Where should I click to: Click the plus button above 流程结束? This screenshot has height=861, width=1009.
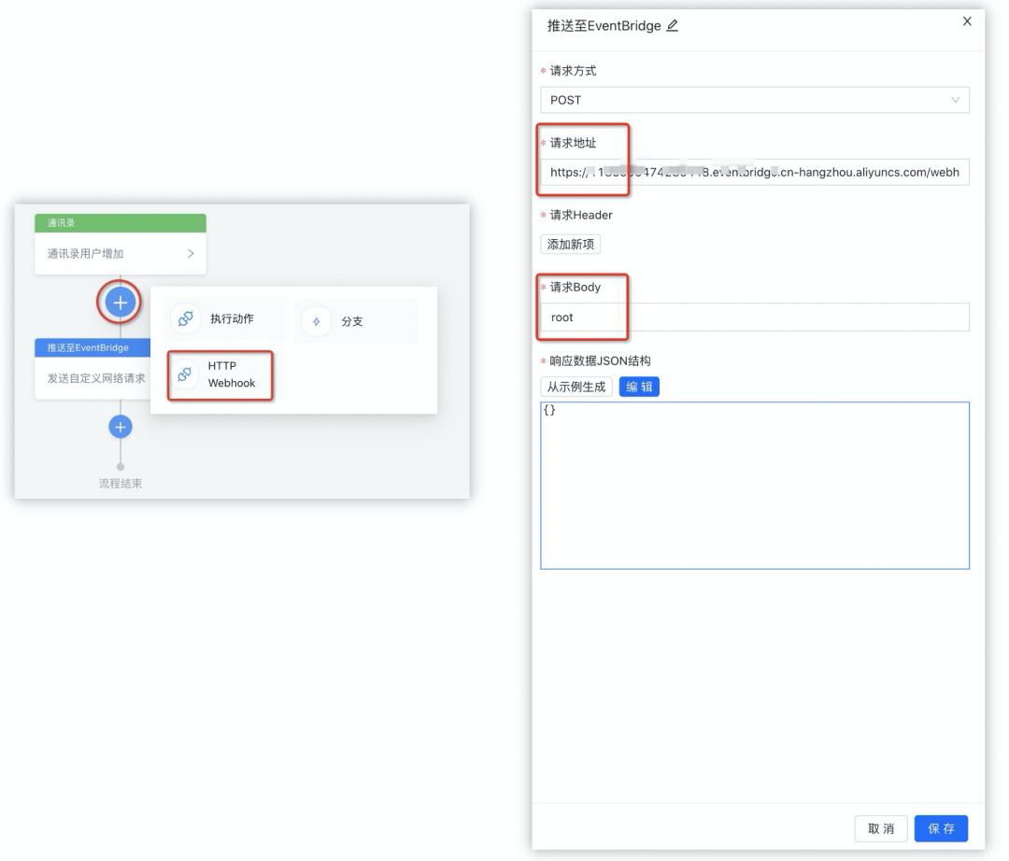pos(121,427)
